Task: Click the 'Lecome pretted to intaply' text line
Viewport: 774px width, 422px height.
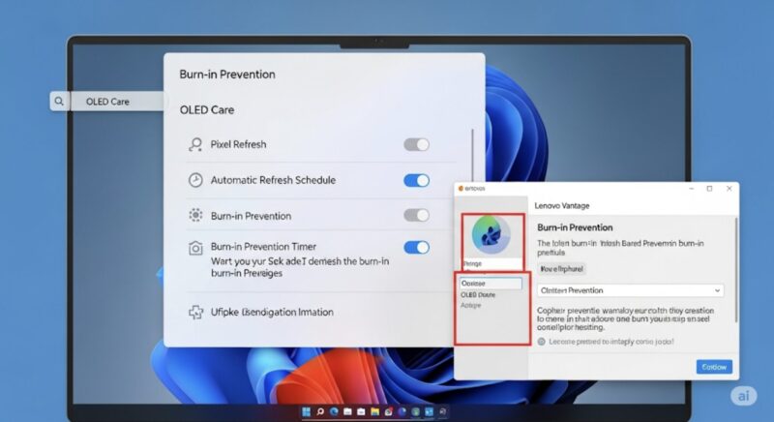Action: click(x=611, y=342)
